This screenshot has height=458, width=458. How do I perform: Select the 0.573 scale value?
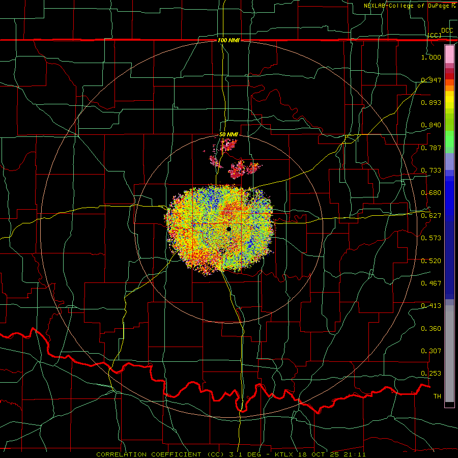pyautogui.click(x=431, y=238)
